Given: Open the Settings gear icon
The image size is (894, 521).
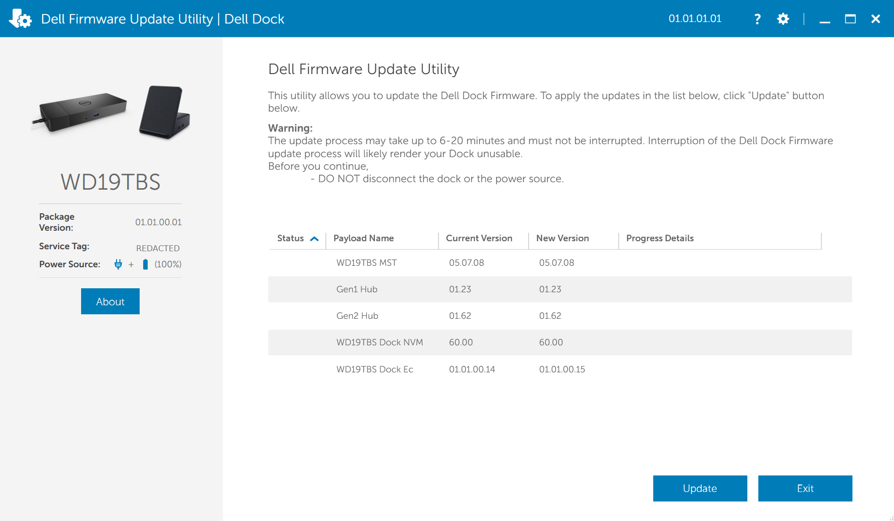Looking at the screenshot, I should [x=782, y=19].
